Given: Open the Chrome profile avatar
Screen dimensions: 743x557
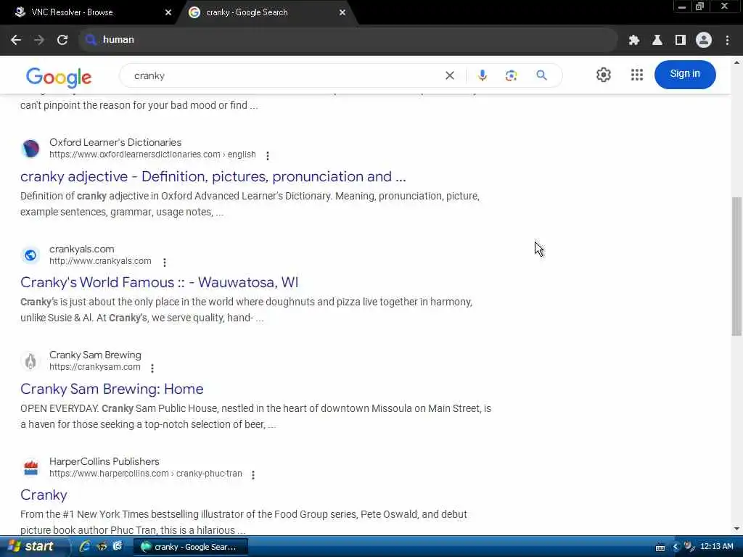Looking at the screenshot, I should click(704, 41).
